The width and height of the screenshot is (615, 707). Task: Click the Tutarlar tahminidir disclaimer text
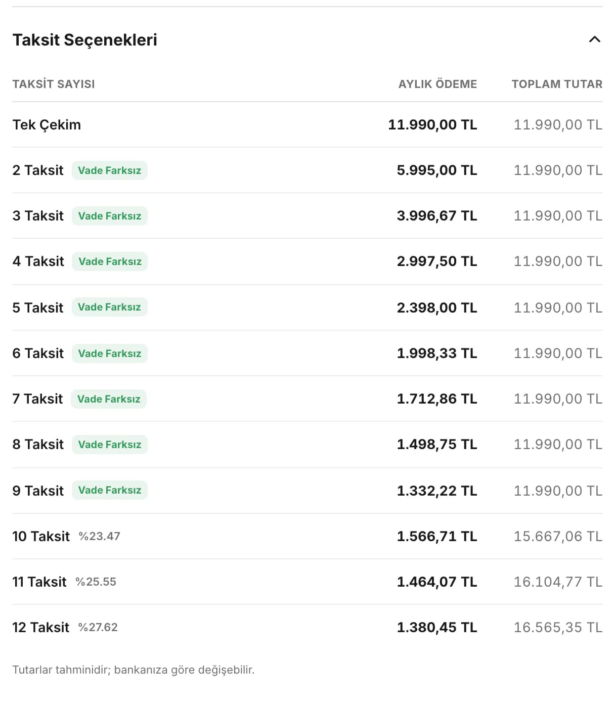134,670
